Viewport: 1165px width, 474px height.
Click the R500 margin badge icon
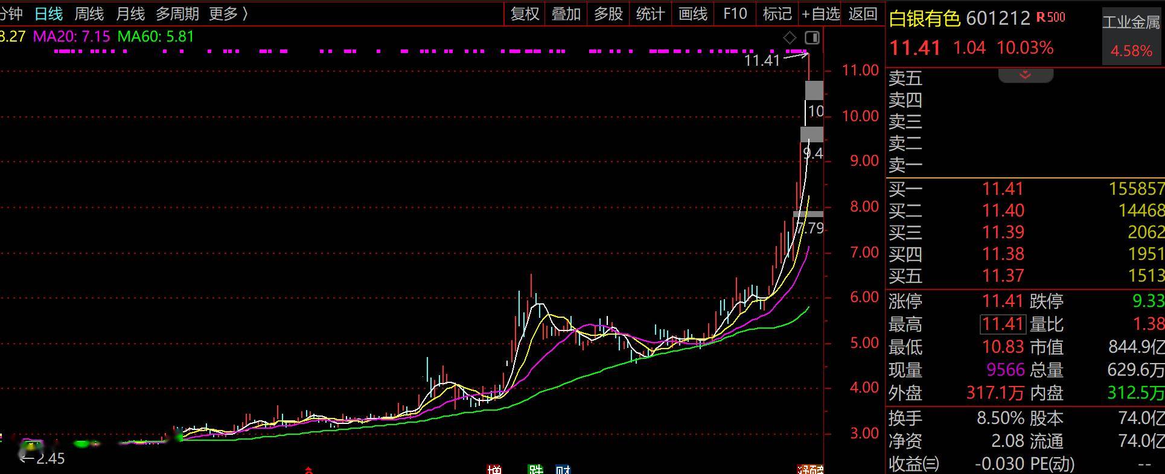tap(1051, 17)
